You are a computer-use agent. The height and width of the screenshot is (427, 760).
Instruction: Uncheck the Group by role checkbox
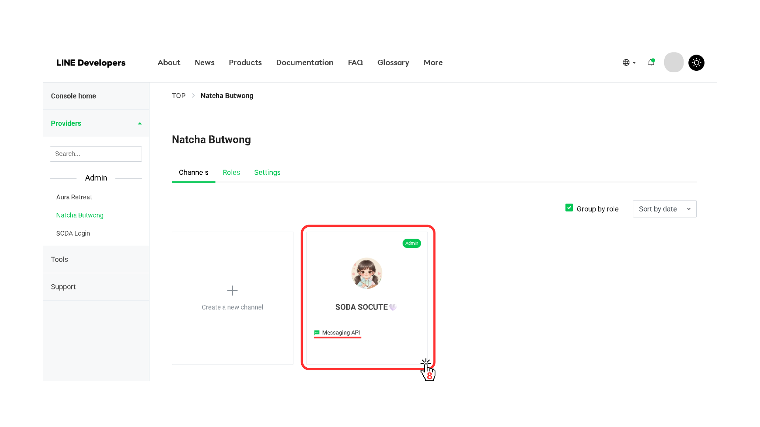tap(569, 208)
